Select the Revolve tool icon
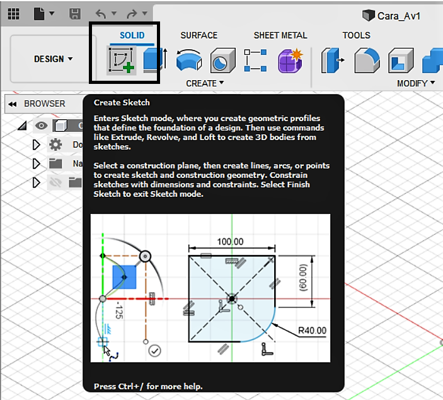 [x=188, y=61]
